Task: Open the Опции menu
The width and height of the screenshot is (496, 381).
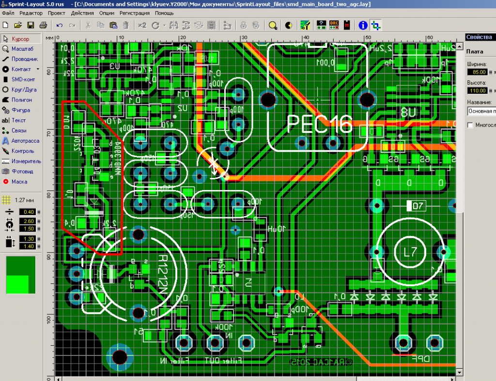Action: click(107, 13)
